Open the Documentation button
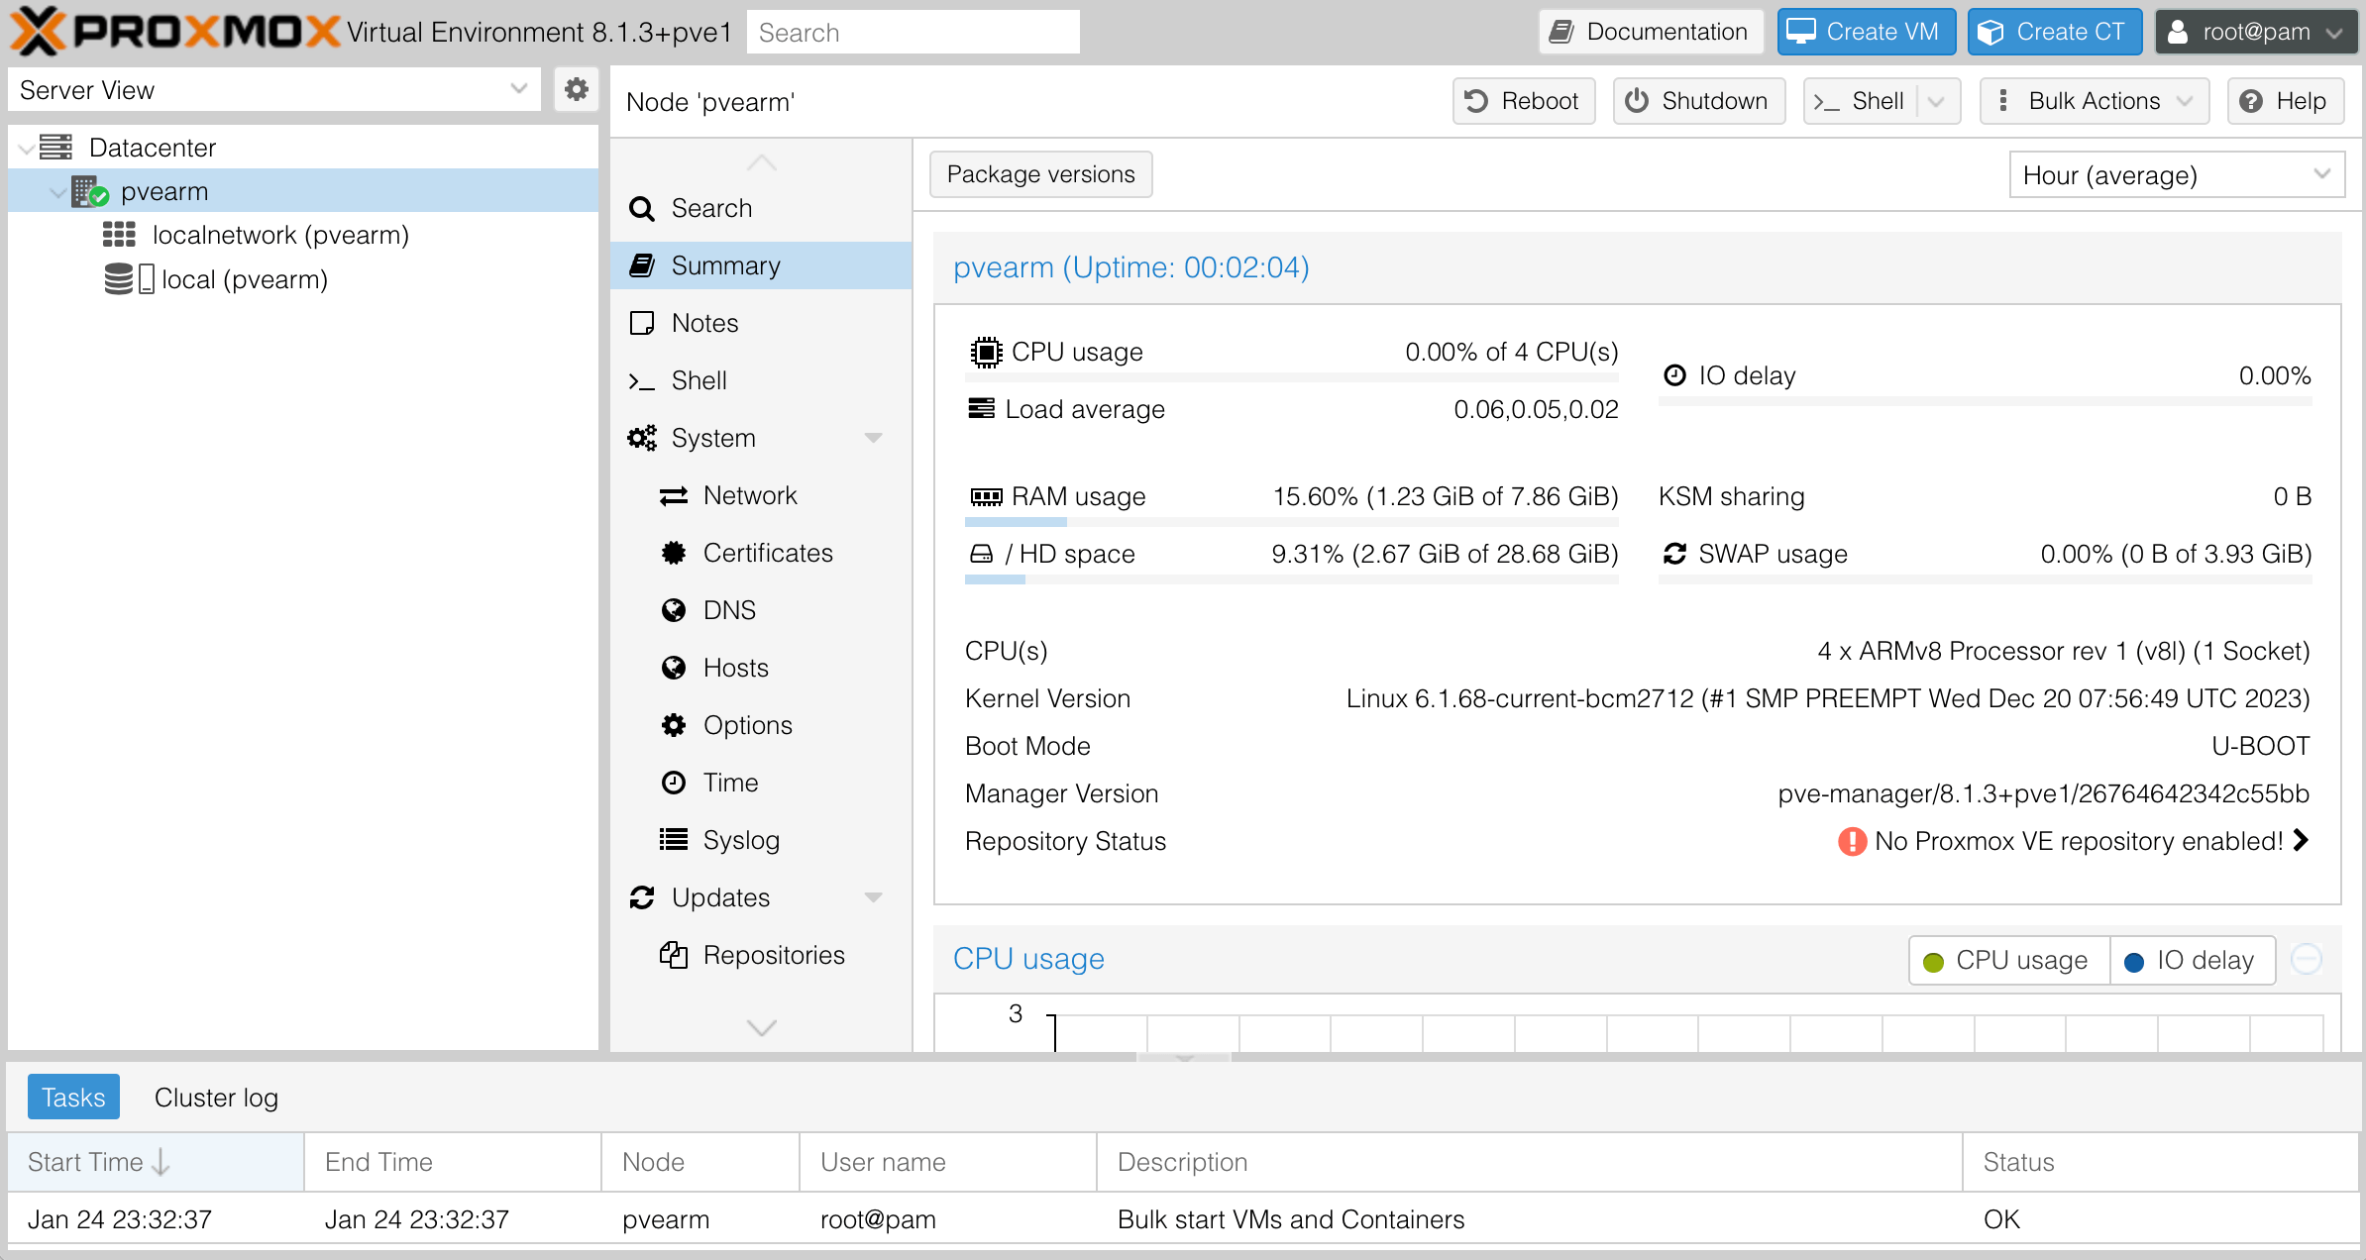The width and height of the screenshot is (2366, 1260). (1651, 32)
